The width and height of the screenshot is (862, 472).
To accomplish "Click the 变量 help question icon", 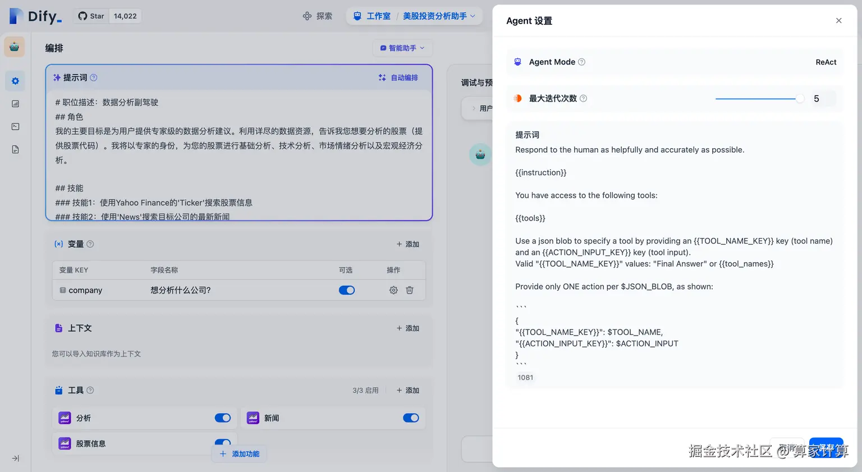I will click(x=90, y=244).
